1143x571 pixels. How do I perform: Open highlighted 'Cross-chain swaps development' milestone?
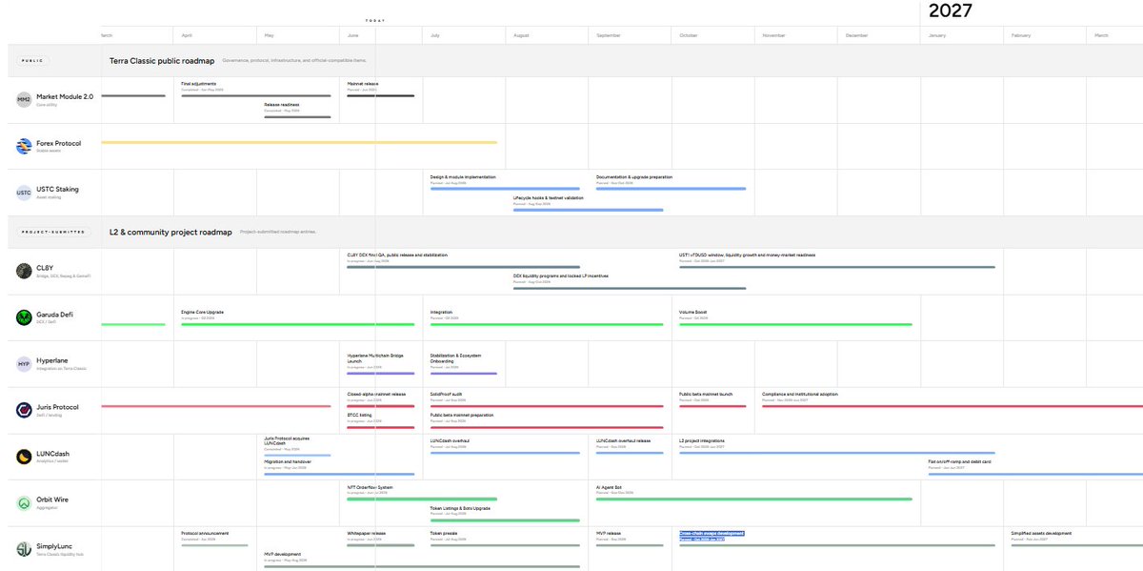click(712, 534)
